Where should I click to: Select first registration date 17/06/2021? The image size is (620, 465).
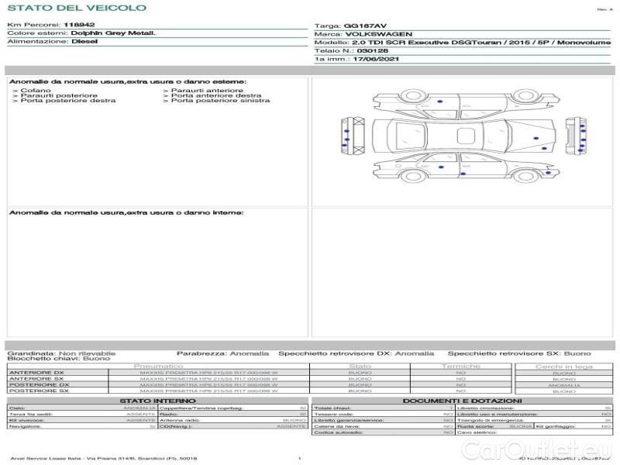376,59
